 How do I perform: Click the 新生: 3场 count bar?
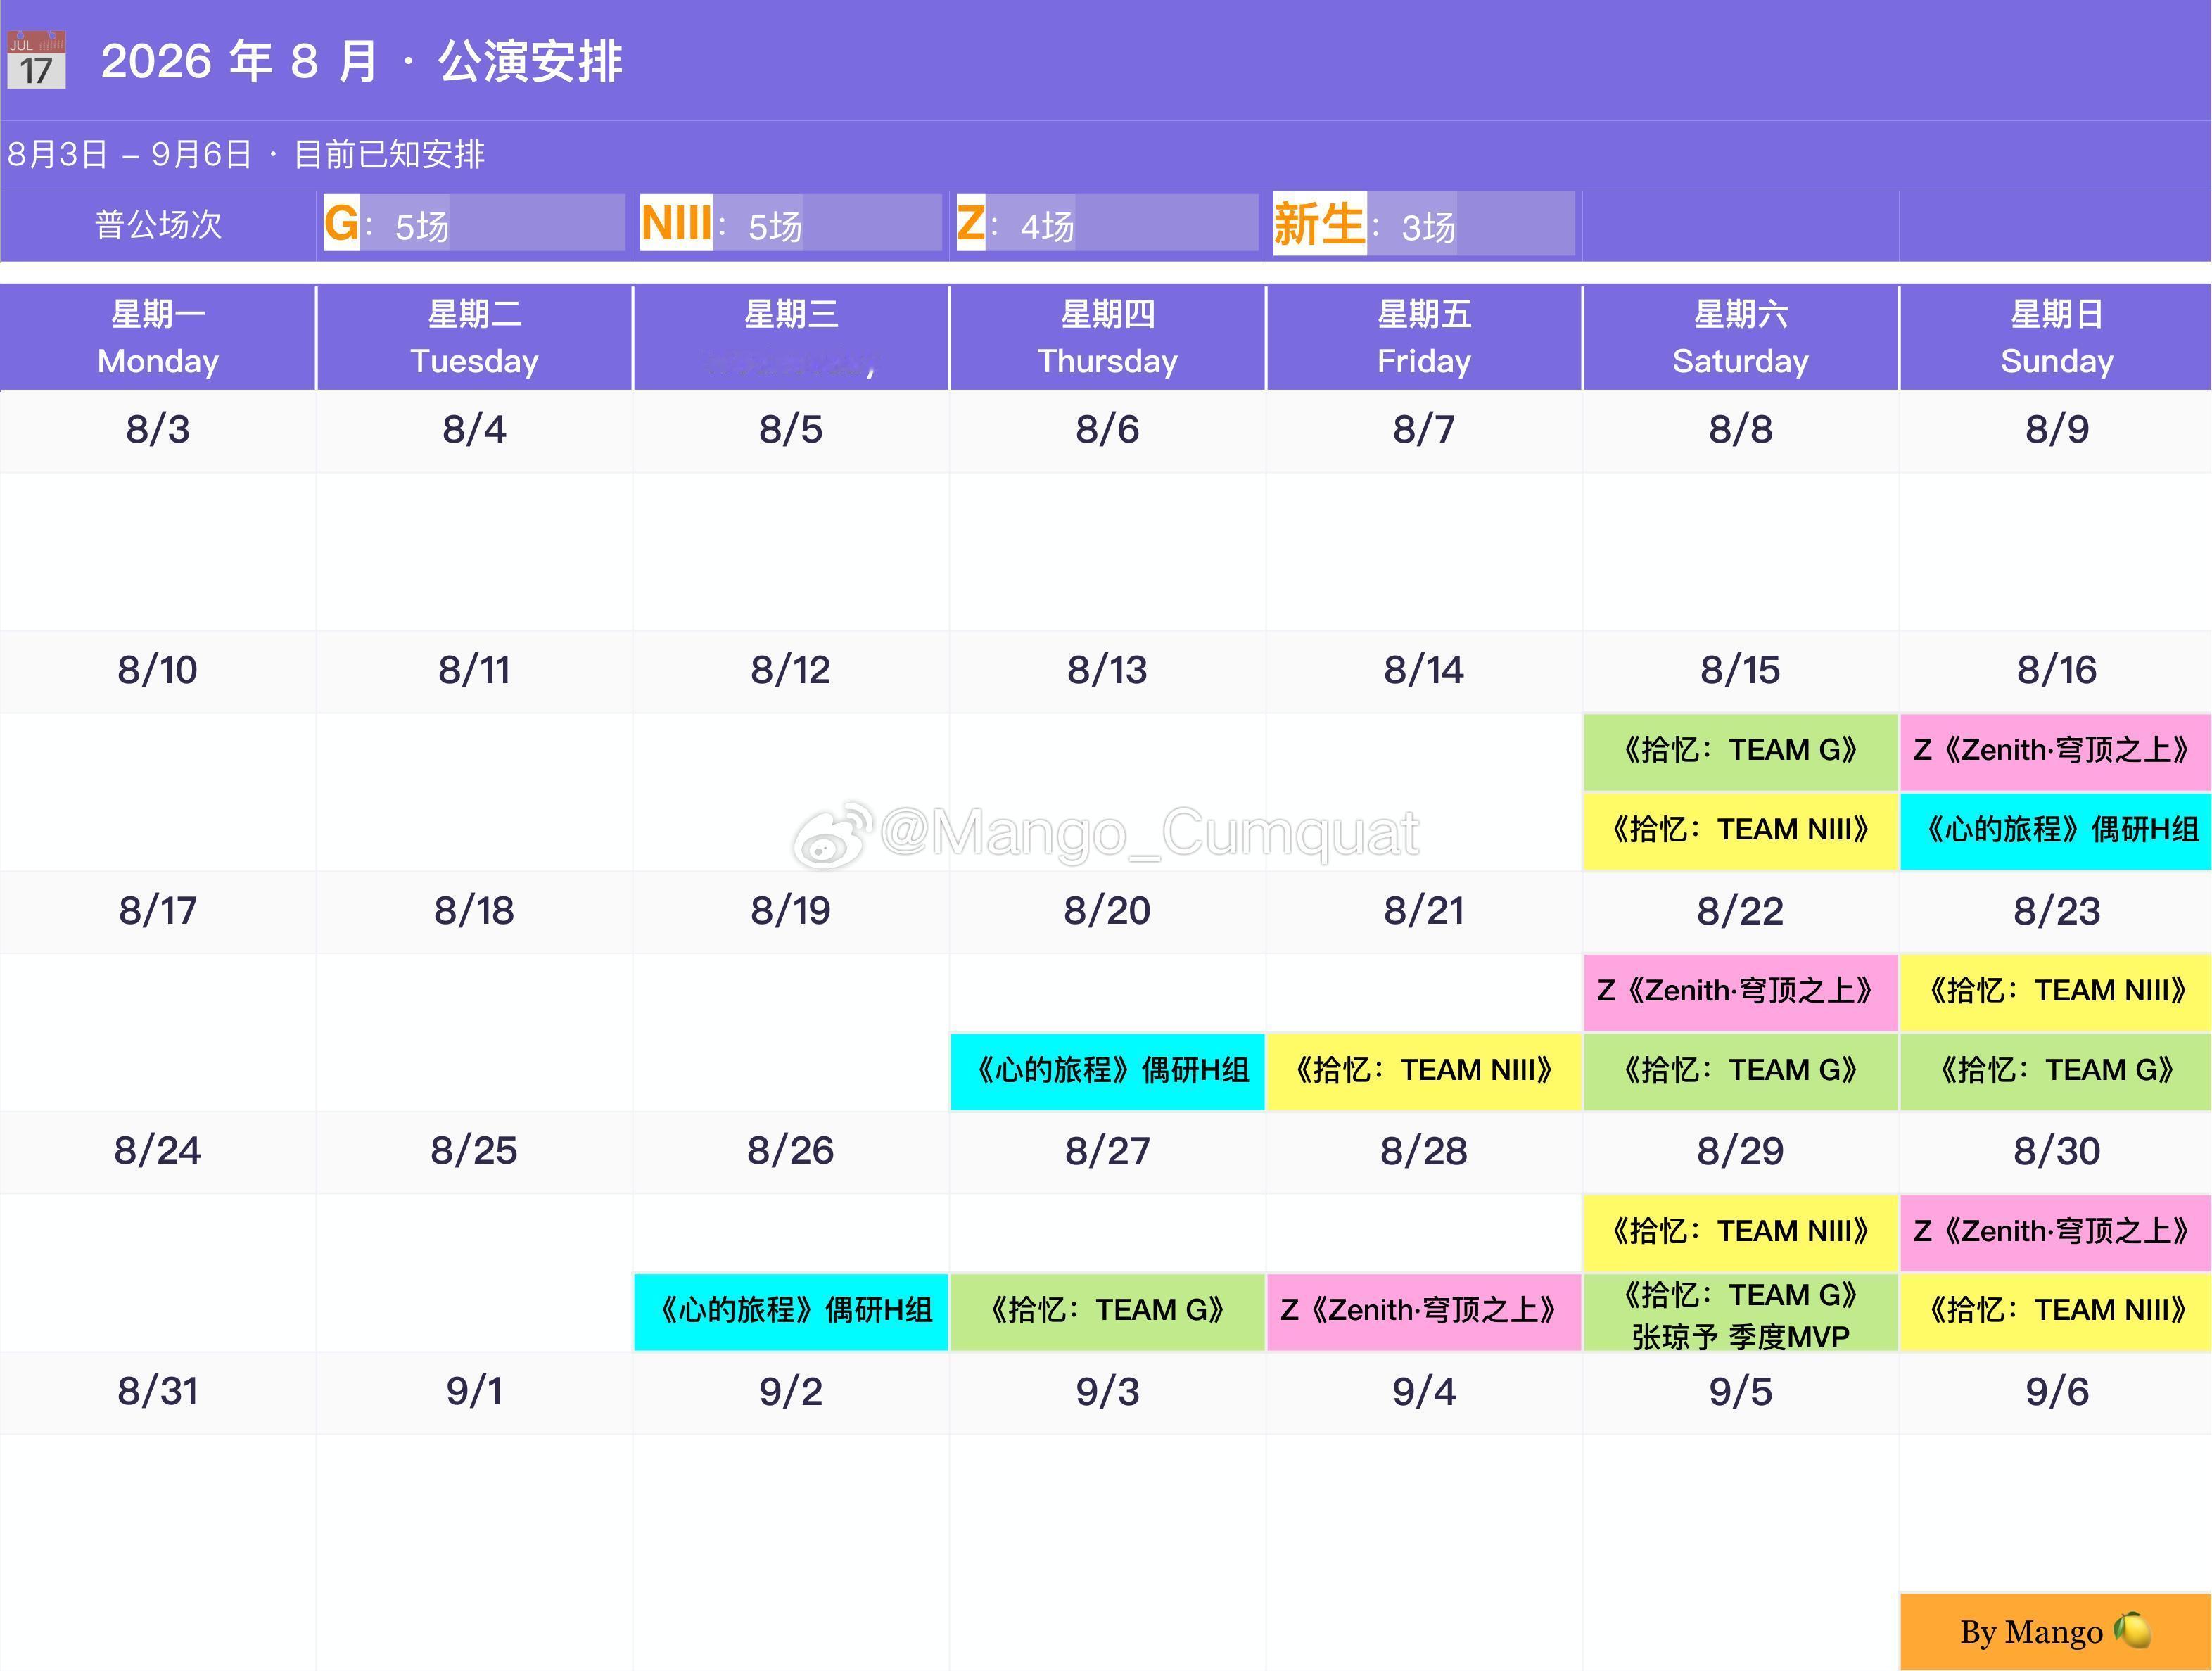[x=1423, y=223]
